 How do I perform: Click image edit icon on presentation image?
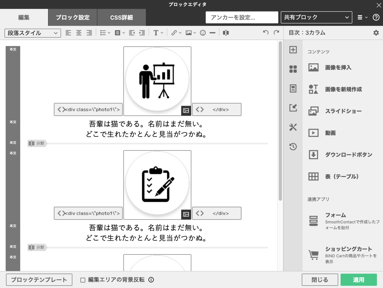[x=186, y=110]
